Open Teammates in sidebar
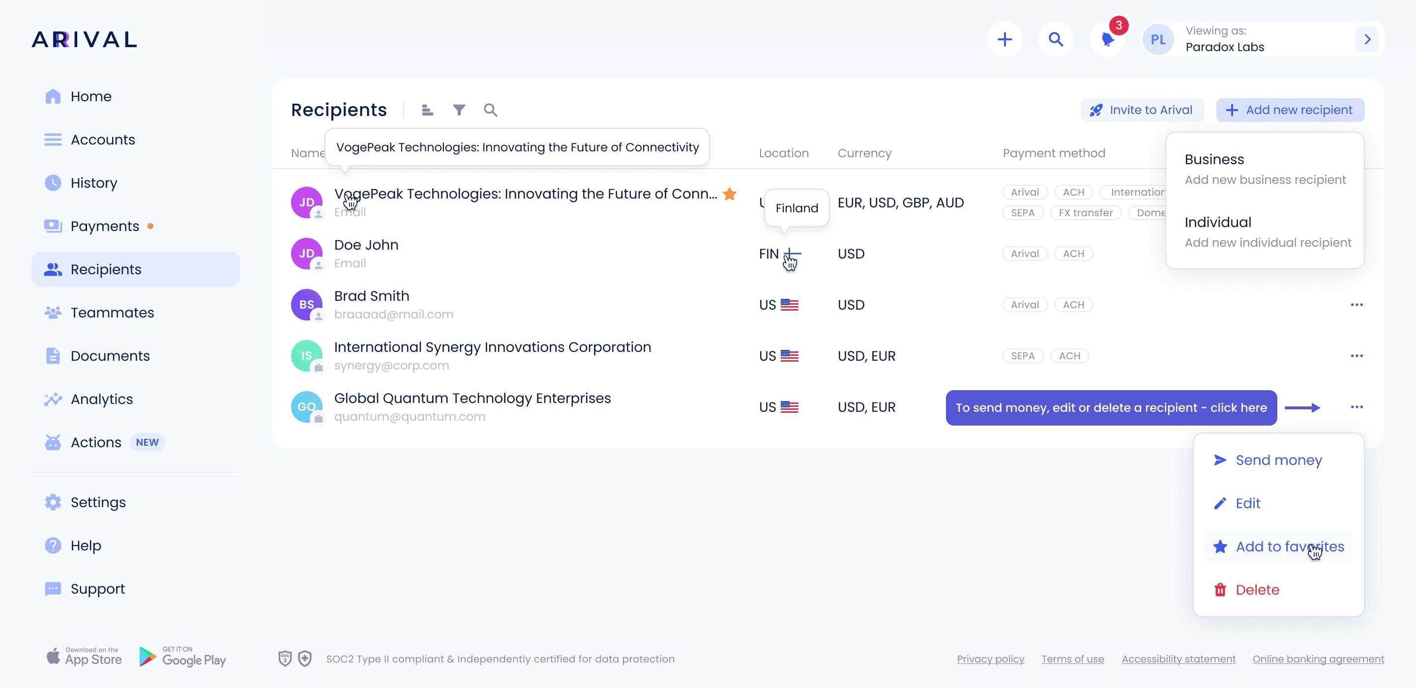The image size is (1416, 688). [136, 313]
